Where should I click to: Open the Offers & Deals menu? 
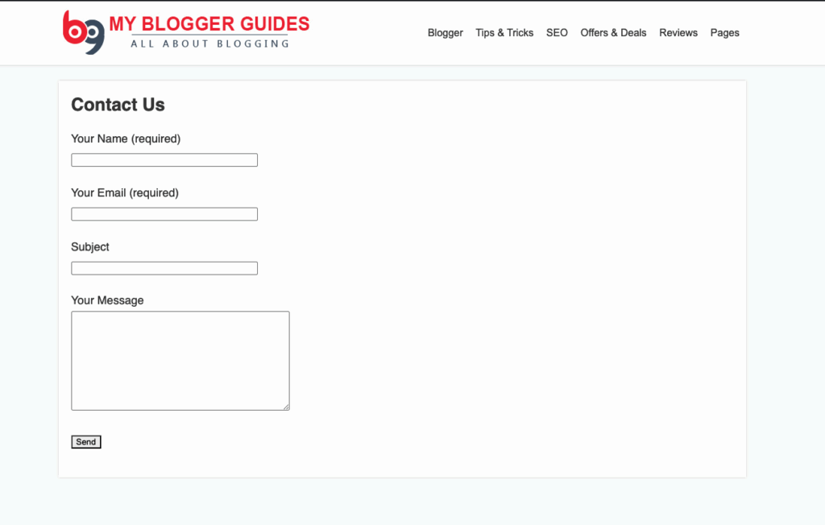(613, 33)
